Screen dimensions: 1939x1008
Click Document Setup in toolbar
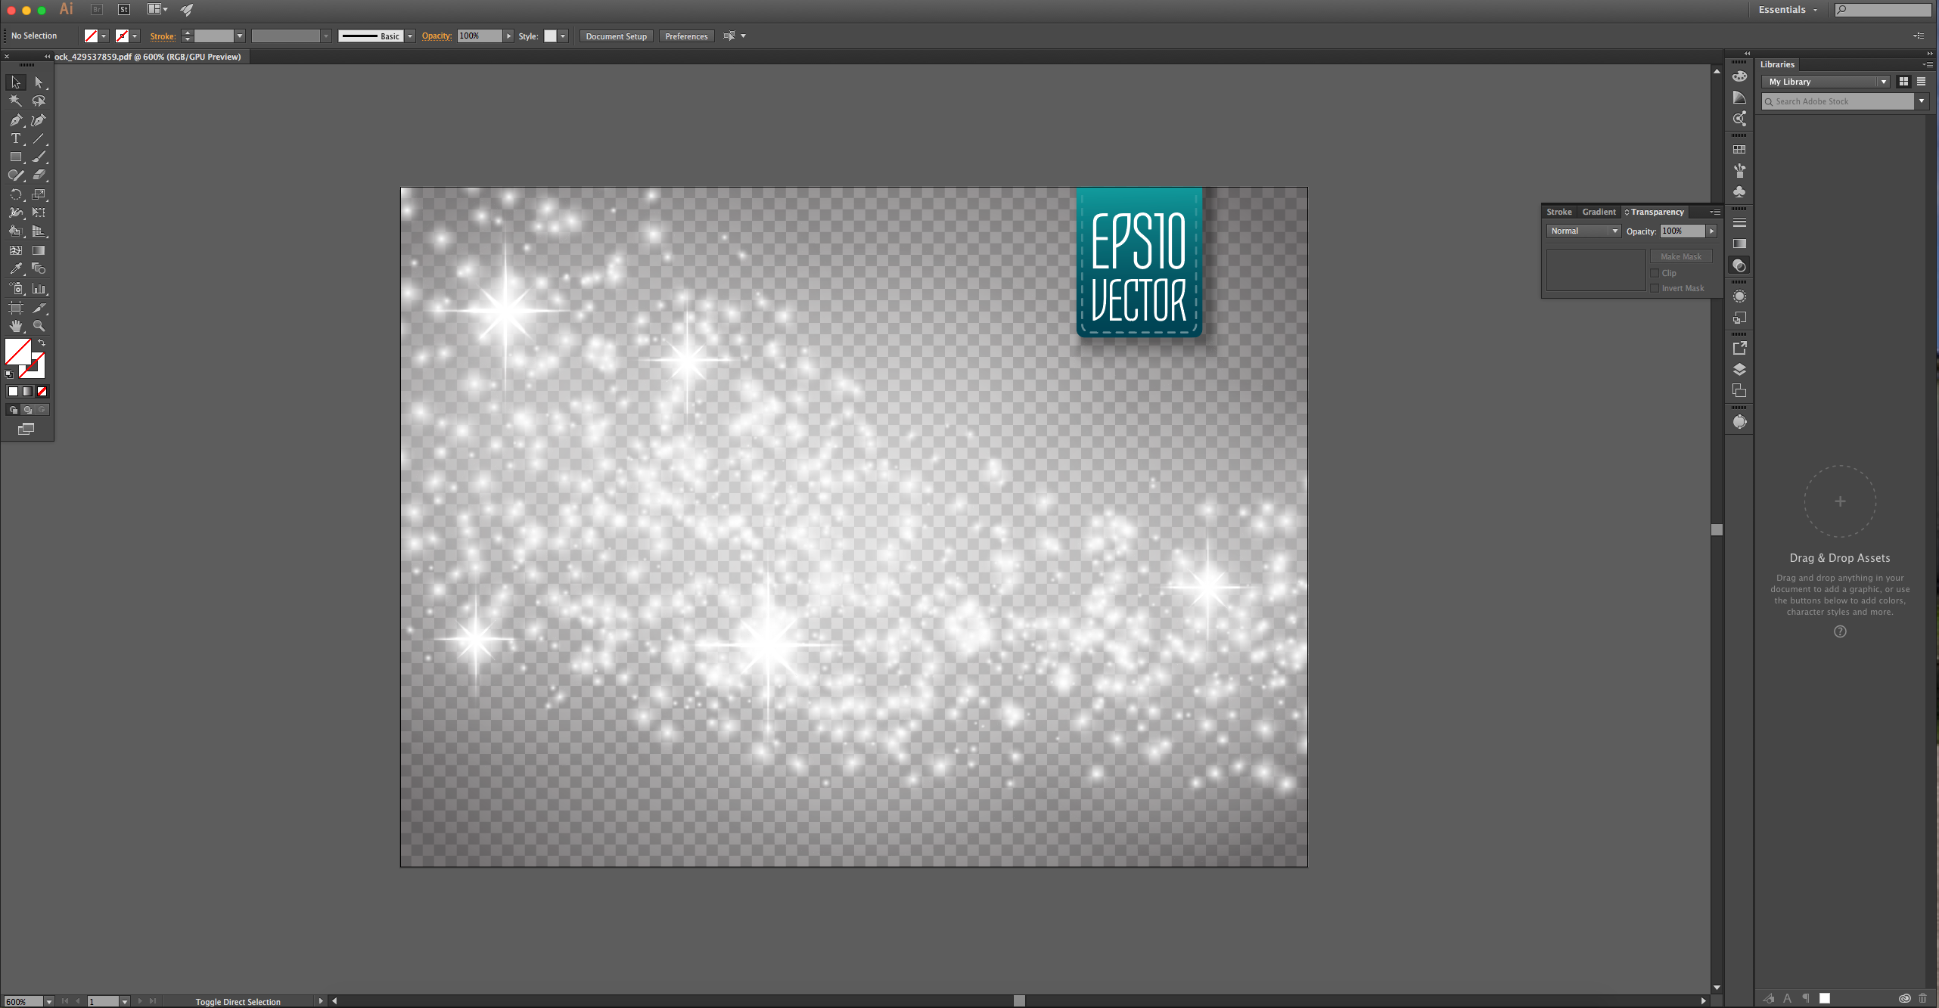pyautogui.click(x=616, y=36)
